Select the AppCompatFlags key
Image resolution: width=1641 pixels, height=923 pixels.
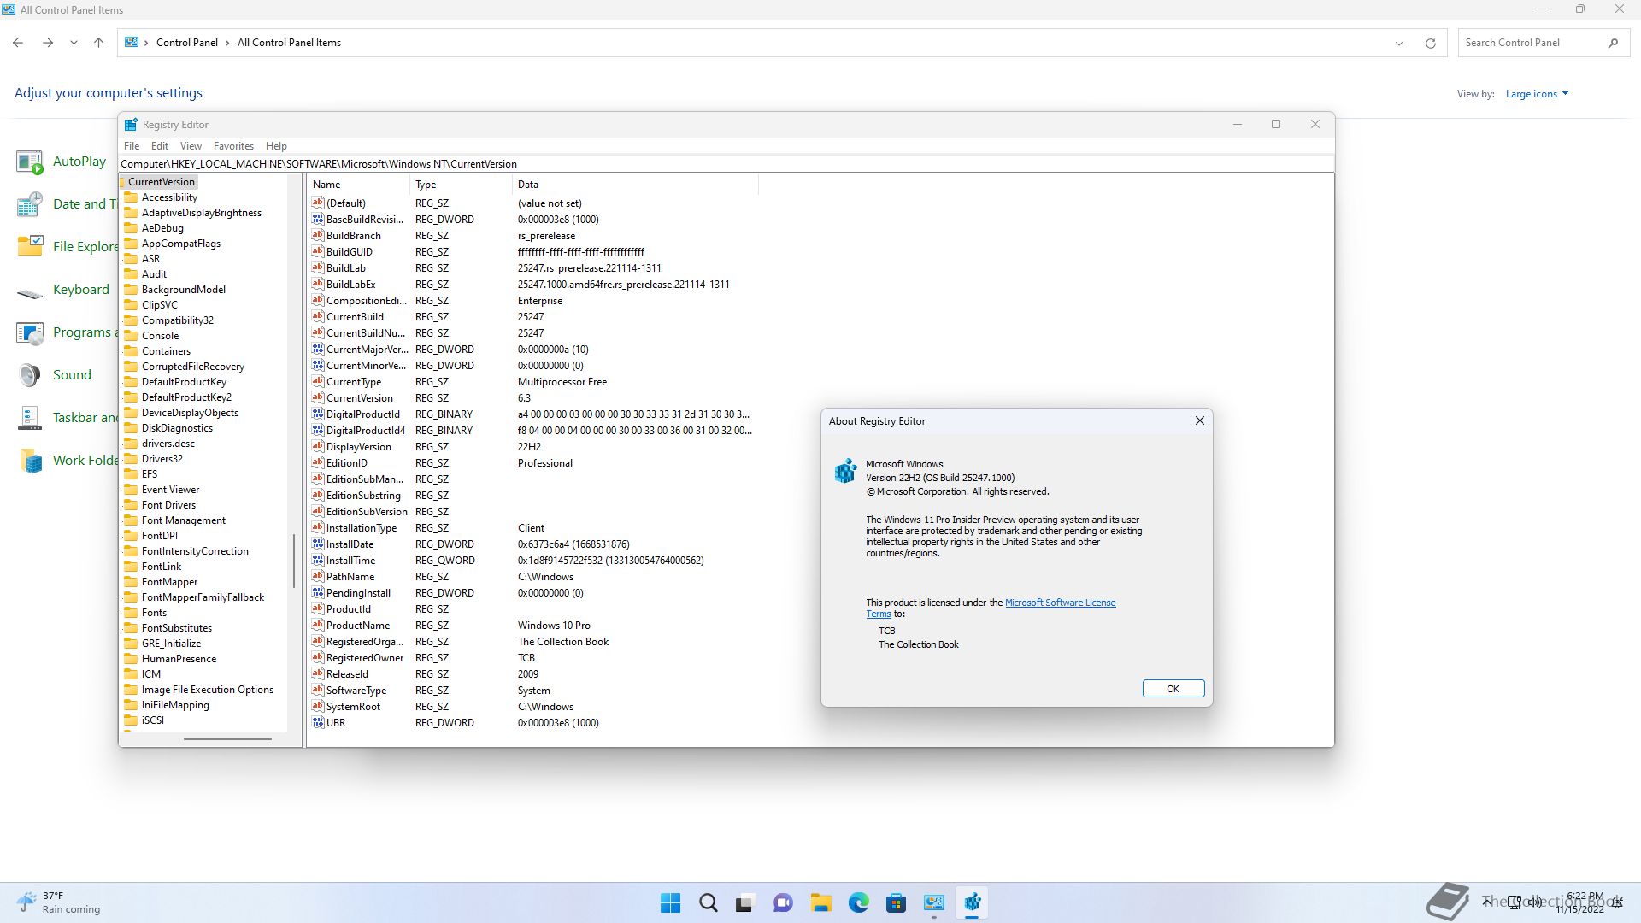(x=181, y=244)
